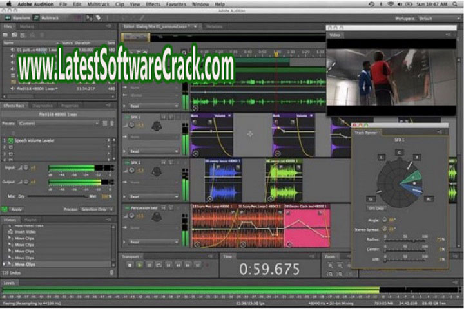Toggle power for Speech Volume Leveler effect
The width and height of the screenshot is (464, 309).
[x=11, y=141]
